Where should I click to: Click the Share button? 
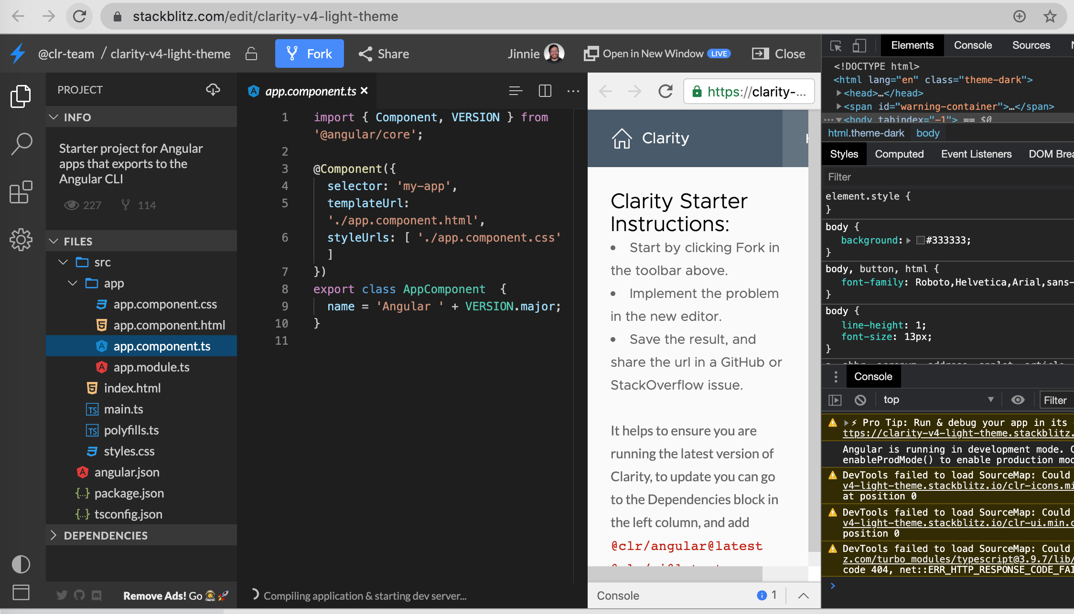tap(384, 53)
